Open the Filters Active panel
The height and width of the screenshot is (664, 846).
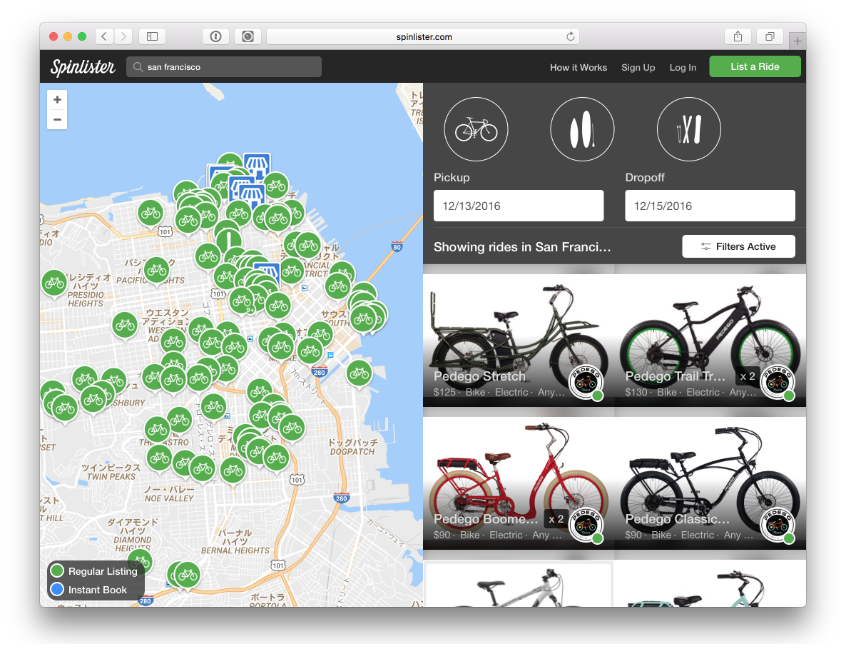(x=738, y=246)
